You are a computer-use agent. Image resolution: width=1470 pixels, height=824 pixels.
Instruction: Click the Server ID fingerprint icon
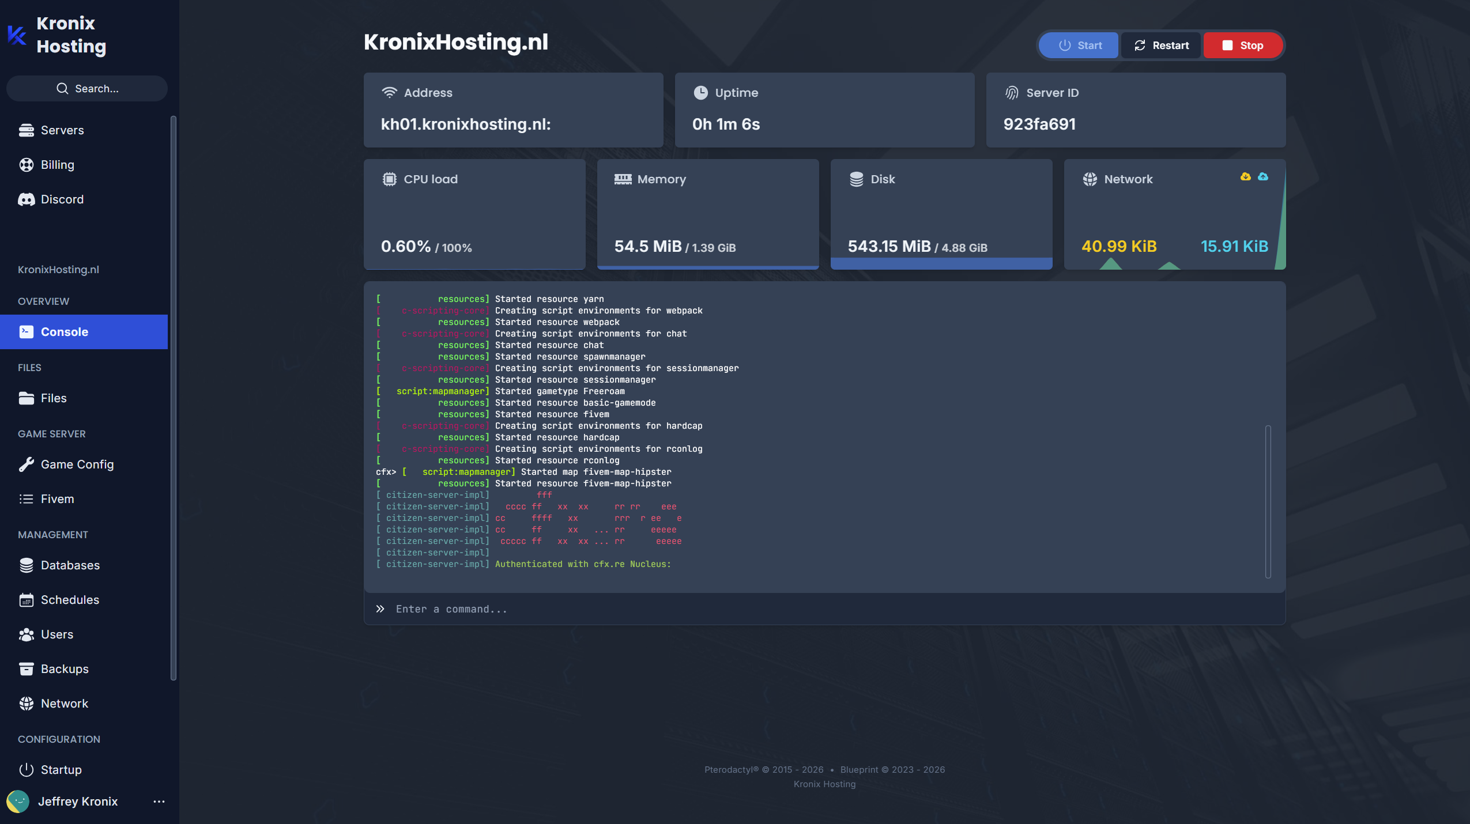coord(1012,93)
